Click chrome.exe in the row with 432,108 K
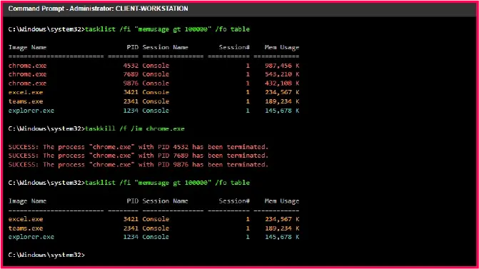Screen dimensions: 479x269 pos(28,83)
